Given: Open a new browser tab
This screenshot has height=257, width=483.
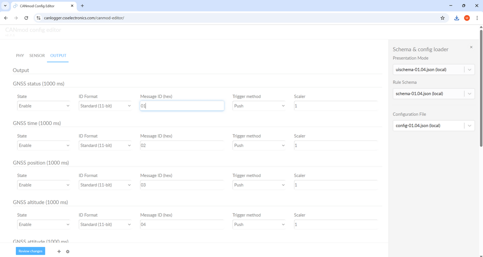Looking at the screenshot, I should click(82, 6).
